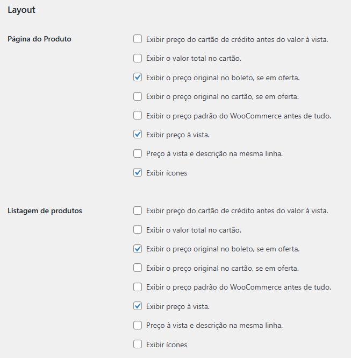Image resolution: width=351 pixels, height=358 pixels.
Task: Check 'Exibir o valor total no cartão' for Página do Produto
Action: pyautogui.click(x=138, y=58)
